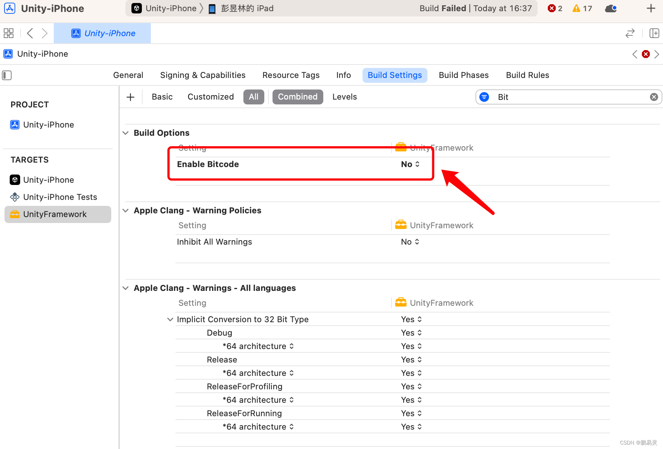This screenshot has height=449, width=663.
Task: Open Resource Tags tab
Action: (x=291, y=75)
